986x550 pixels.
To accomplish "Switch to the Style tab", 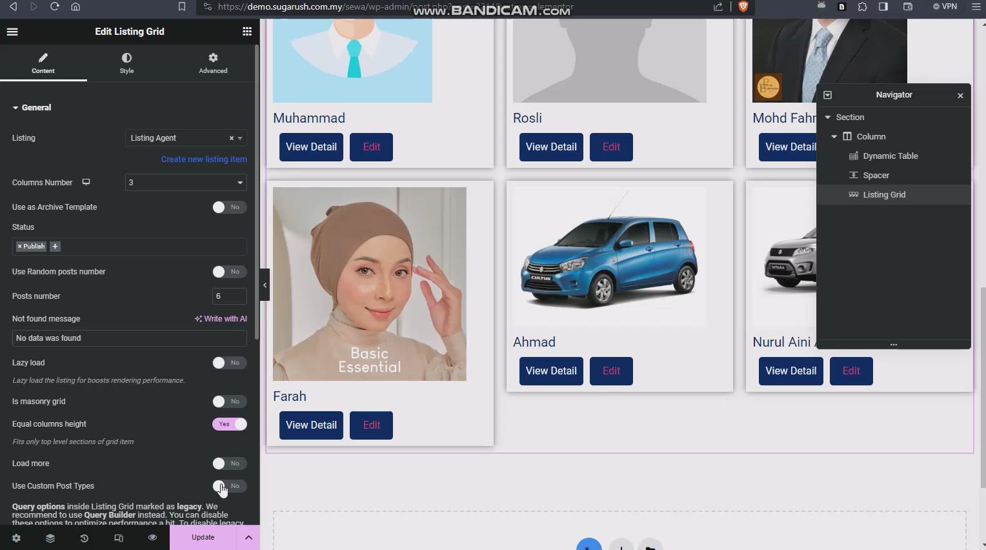I will point(126,63).
